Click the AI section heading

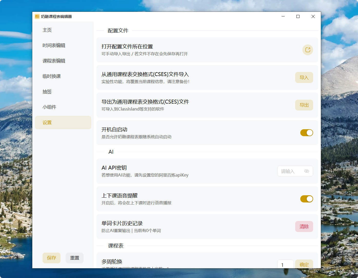(111, 152)
